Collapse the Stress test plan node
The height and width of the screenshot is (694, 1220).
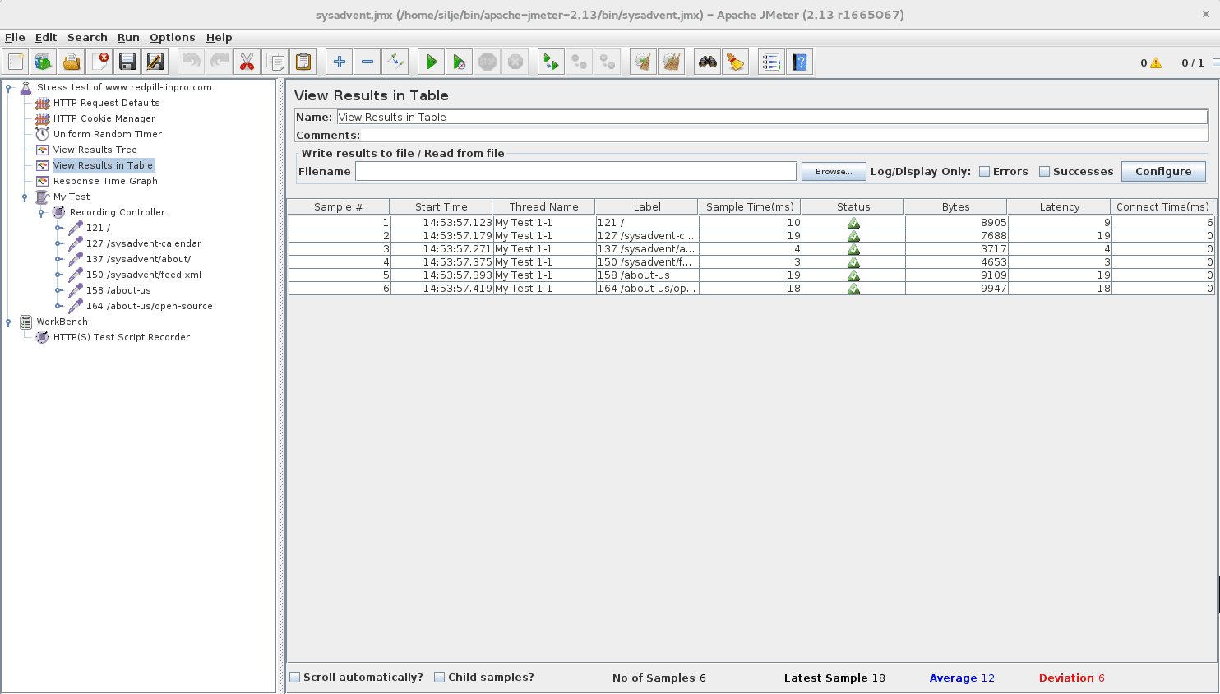pos(8,87)
